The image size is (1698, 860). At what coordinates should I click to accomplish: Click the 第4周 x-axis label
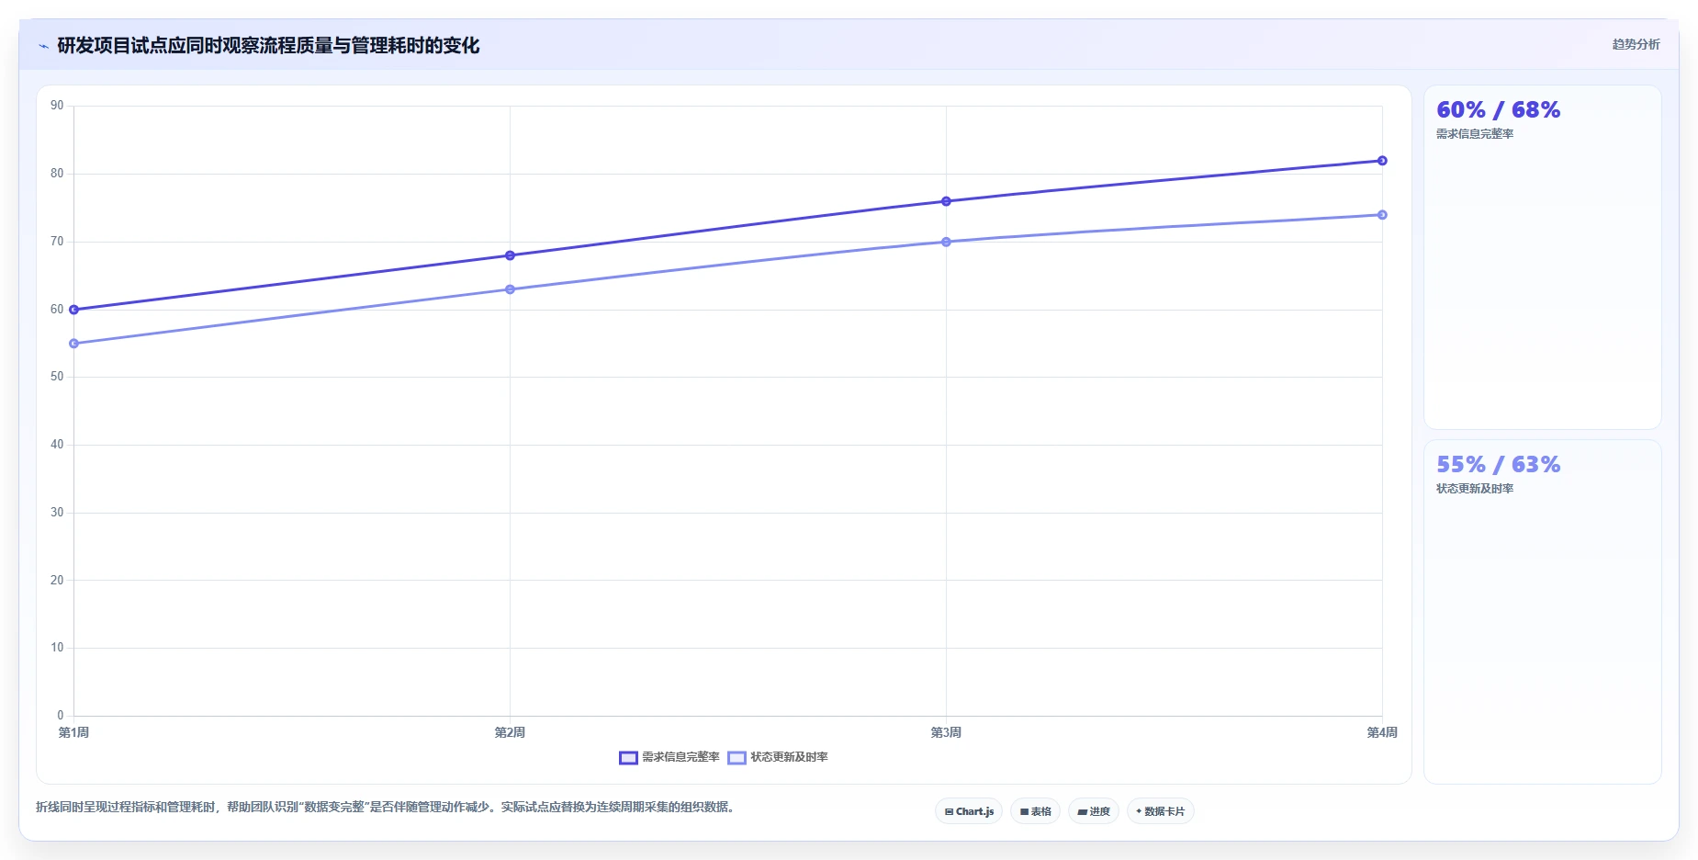(1382, 732)
